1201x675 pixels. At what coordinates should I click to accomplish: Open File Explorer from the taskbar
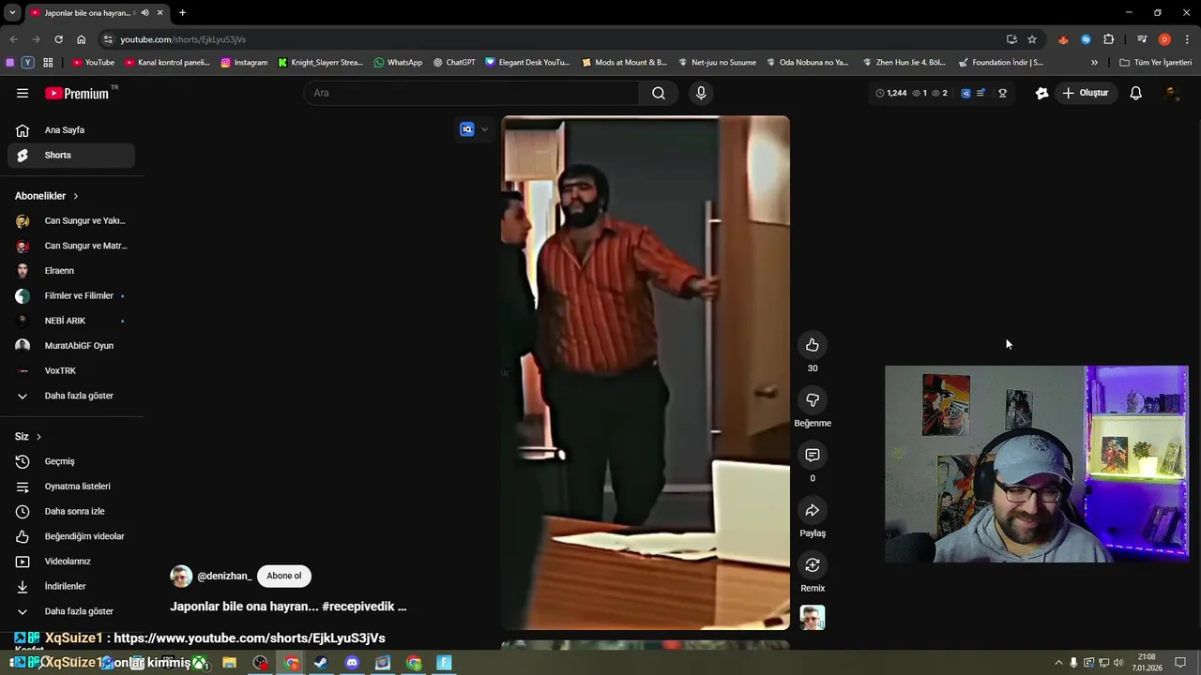coord(229,663)
